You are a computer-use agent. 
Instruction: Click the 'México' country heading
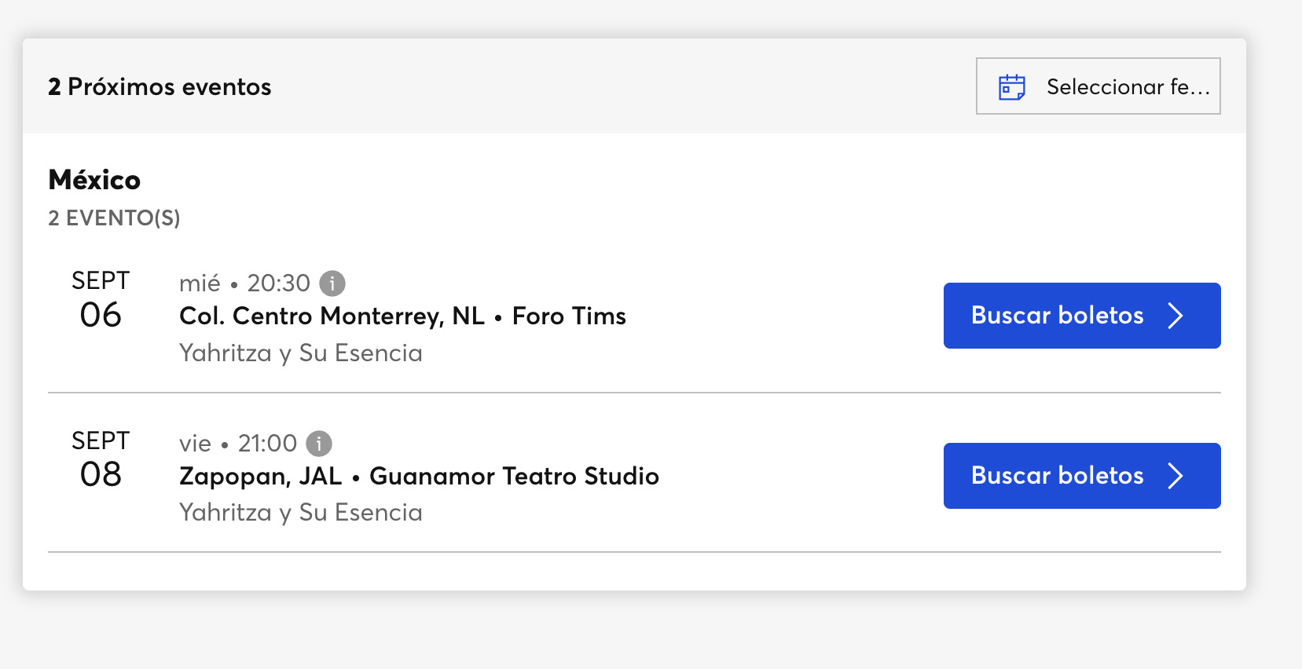94,180
